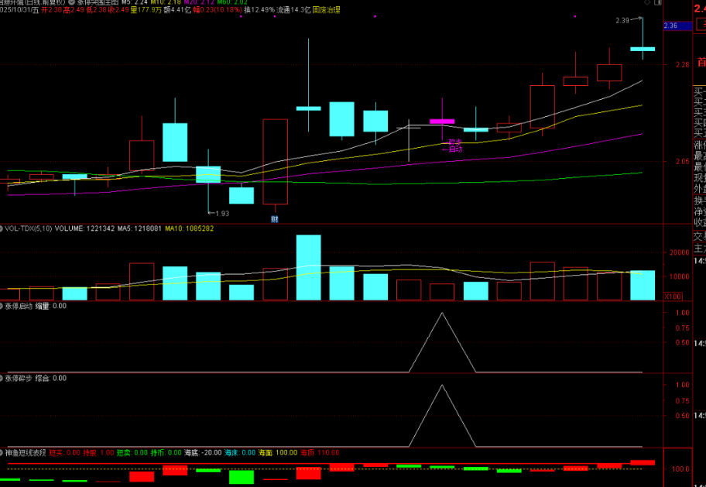Select the tallest cyan volume bar
Image resolution: width=706 pixels, height=487 pixels.
(308, 267)
